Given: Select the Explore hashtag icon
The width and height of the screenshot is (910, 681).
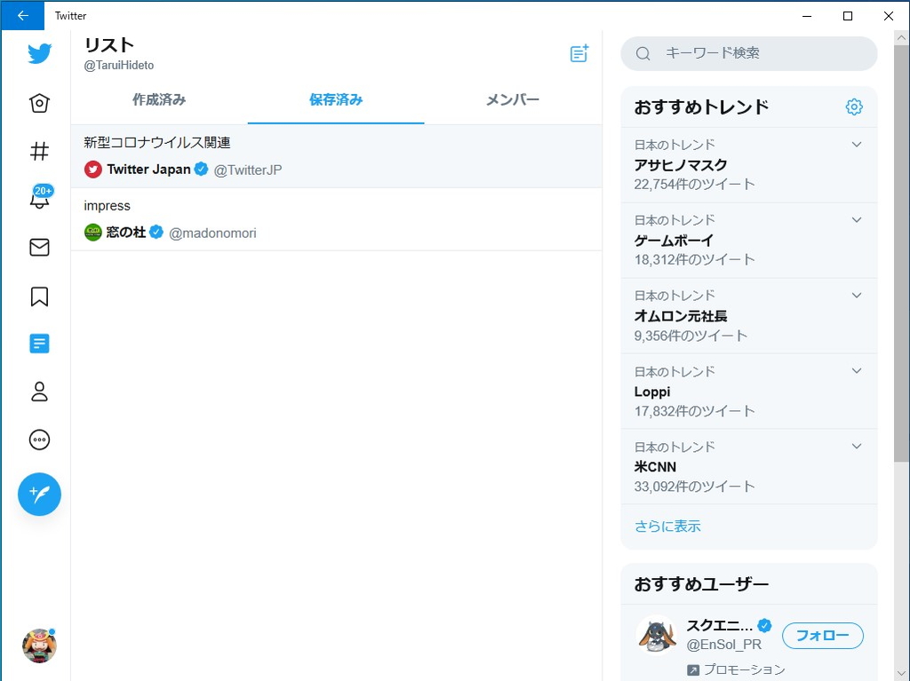Looking at the screenshot, I should click(39, 151).
